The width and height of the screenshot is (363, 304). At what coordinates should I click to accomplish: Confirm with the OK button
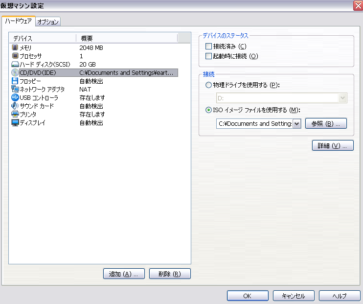coord(248,296)
